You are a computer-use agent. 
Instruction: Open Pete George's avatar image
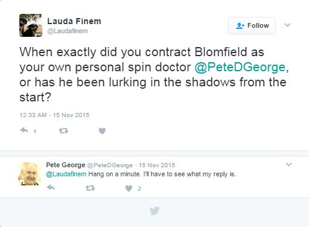[x=30, y=174]
